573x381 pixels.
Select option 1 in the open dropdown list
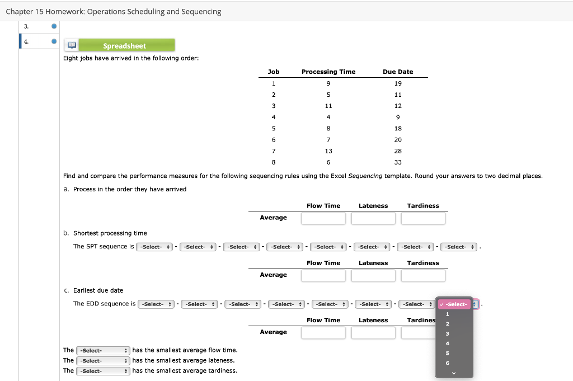tap(447, 314)
